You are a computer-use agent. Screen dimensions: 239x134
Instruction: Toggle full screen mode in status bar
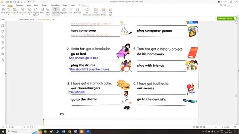235,127
